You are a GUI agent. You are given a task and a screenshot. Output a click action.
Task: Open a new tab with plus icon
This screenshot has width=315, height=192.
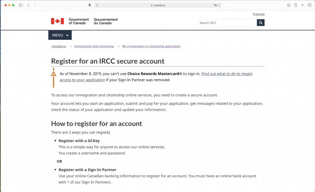tap(303, 5)
